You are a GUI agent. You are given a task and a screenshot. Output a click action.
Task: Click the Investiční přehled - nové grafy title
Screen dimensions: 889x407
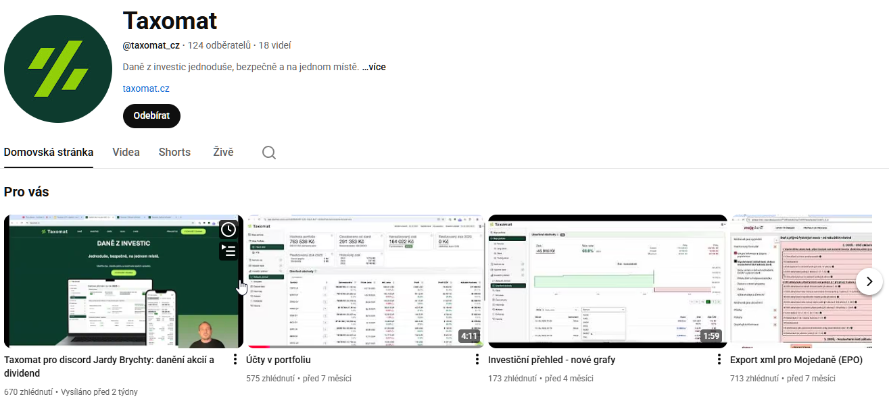552,360
